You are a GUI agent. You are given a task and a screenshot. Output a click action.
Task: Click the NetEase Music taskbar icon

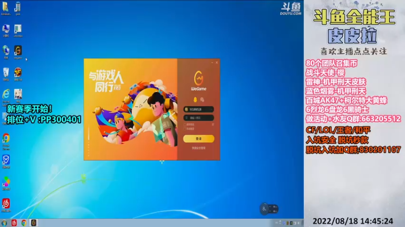tap(14, 223)
